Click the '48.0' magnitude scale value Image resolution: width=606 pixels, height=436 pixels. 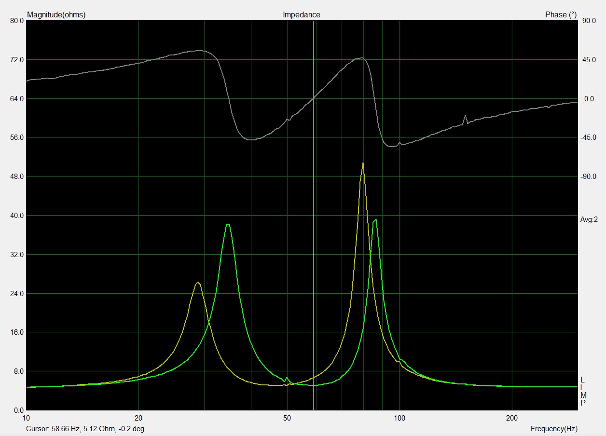point(16,177)
